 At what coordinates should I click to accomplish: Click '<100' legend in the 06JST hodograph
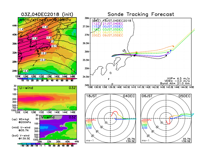(144, 128)
